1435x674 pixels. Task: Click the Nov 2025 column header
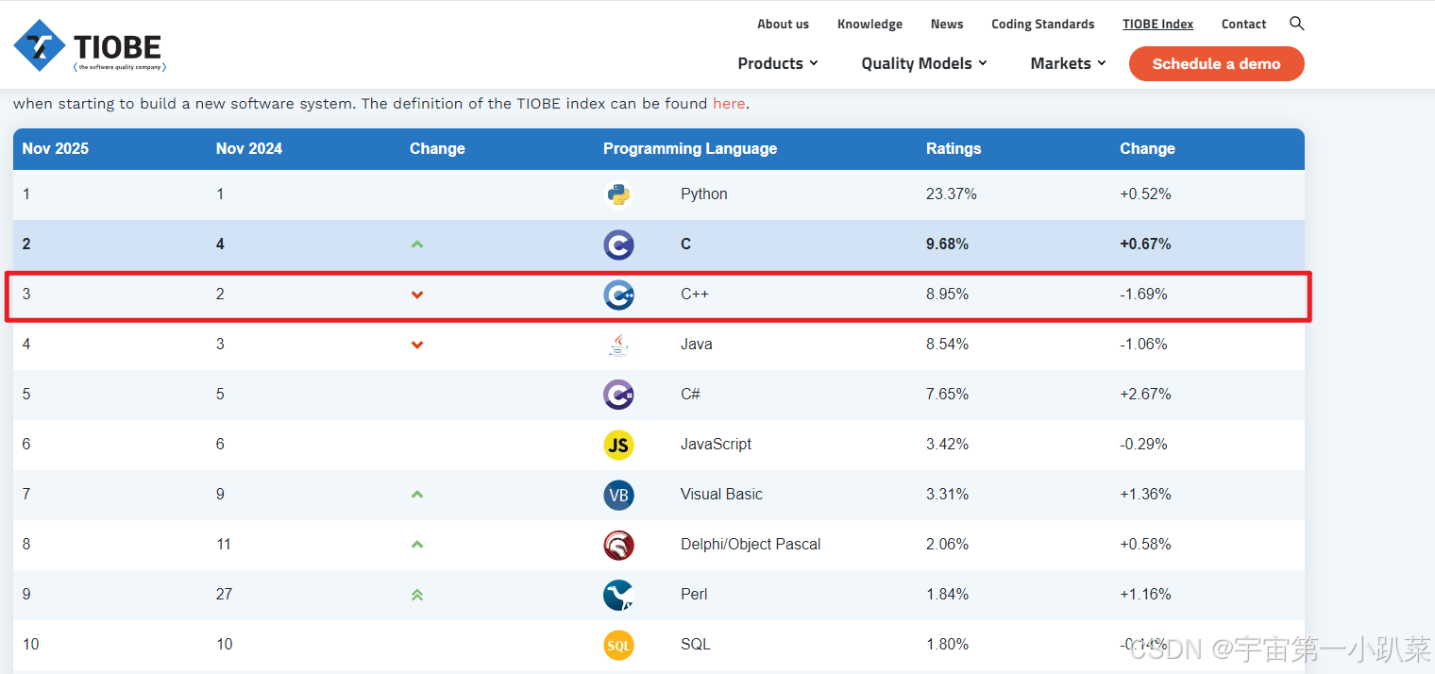click(56, 149)
